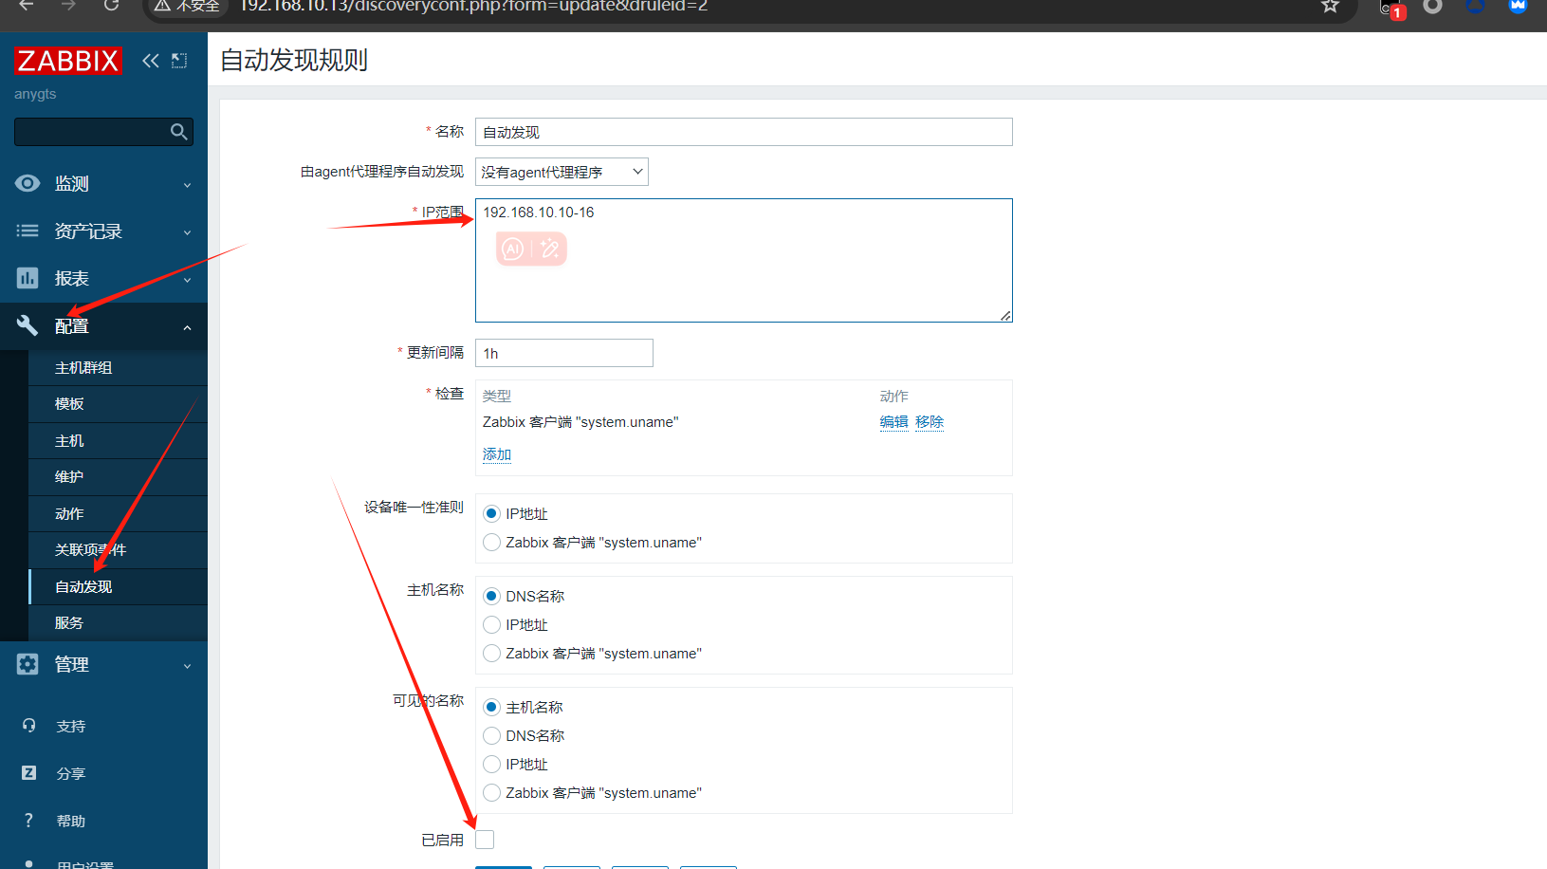Click the sidebar search magnifier icon
1547x869 pixels.
pyautogui.click(x=178, y=132)
